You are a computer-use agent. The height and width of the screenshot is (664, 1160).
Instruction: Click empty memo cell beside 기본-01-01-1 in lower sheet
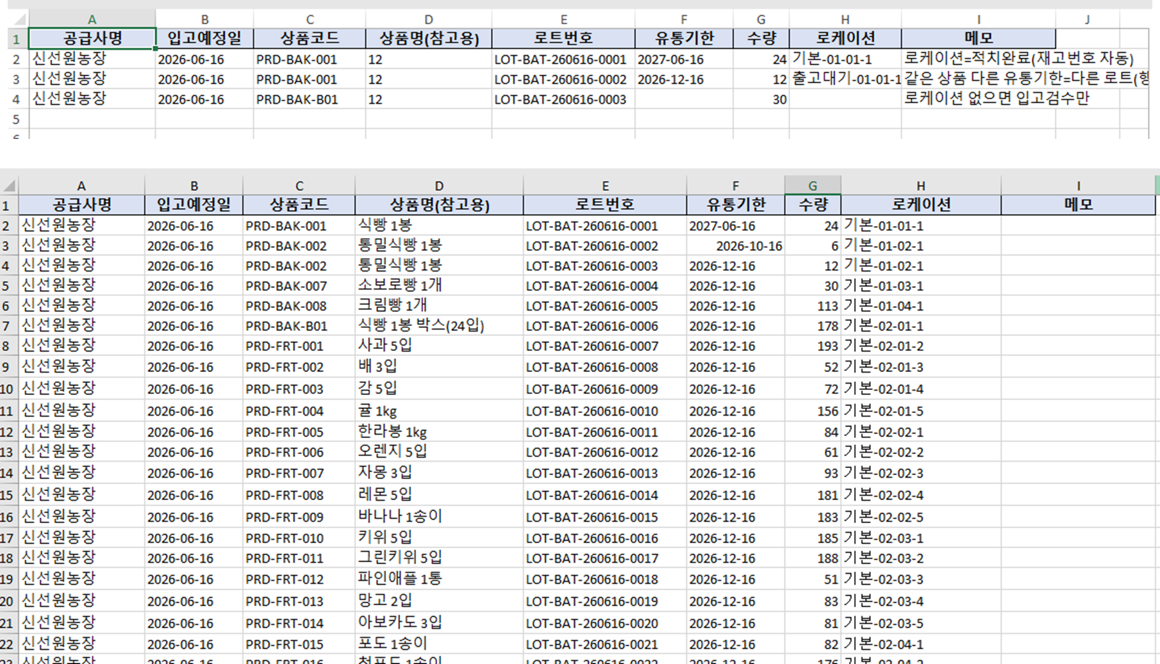1078,225
